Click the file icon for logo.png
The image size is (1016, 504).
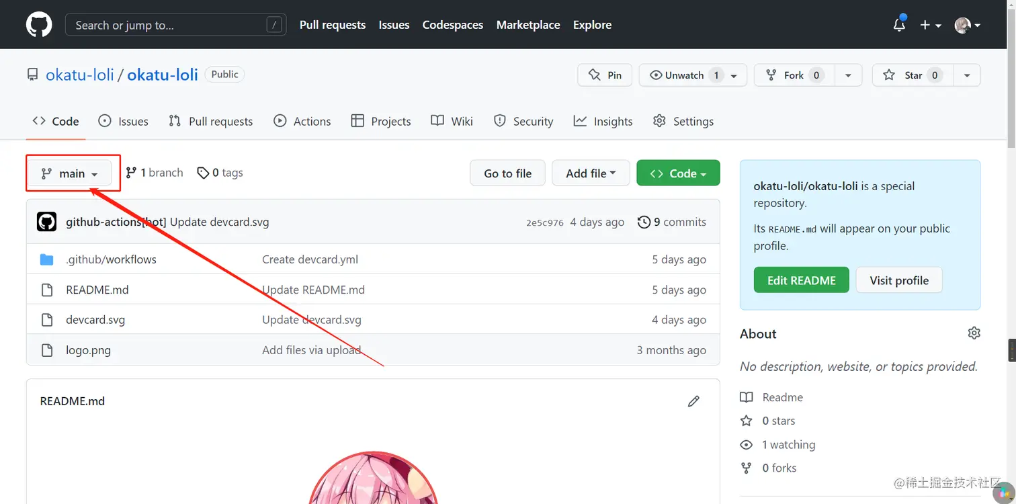coord(46,350)
